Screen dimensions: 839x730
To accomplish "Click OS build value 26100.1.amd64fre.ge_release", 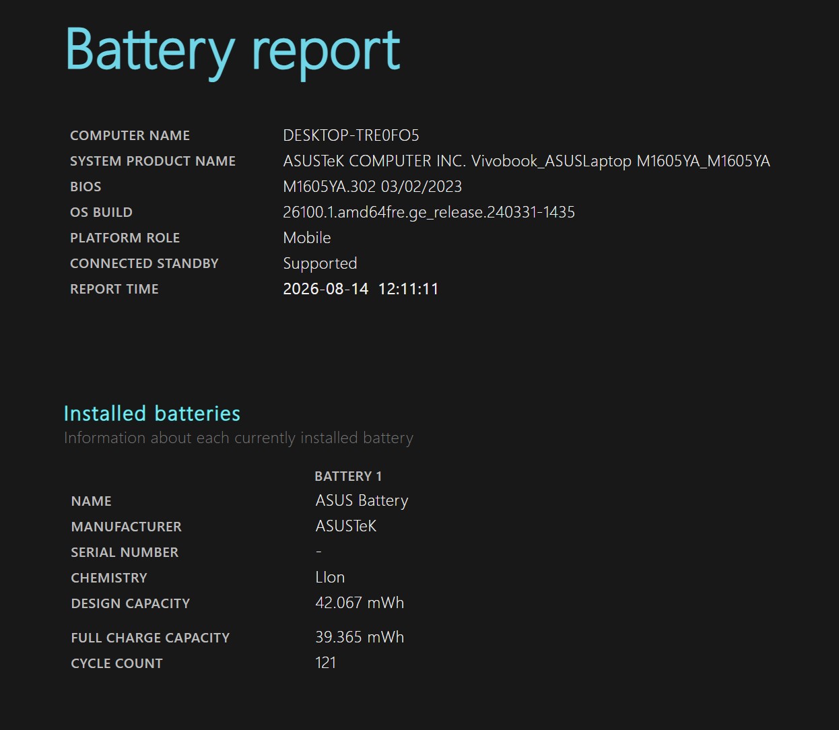I will (x=429, y=212).
